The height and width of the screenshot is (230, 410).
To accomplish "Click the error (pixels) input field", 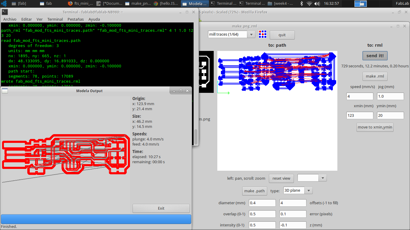I will click(293, 214).
